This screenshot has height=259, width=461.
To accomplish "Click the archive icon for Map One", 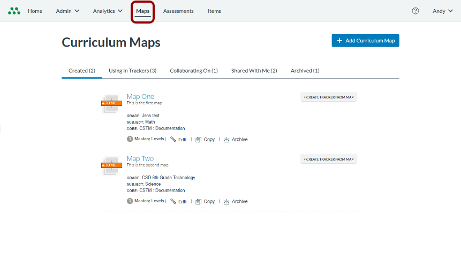I will [x=226, y=140].
